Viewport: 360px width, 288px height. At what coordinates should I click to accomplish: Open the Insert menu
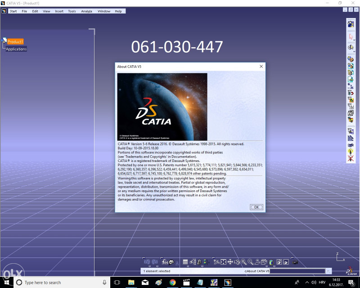click(x=59, y=11)
